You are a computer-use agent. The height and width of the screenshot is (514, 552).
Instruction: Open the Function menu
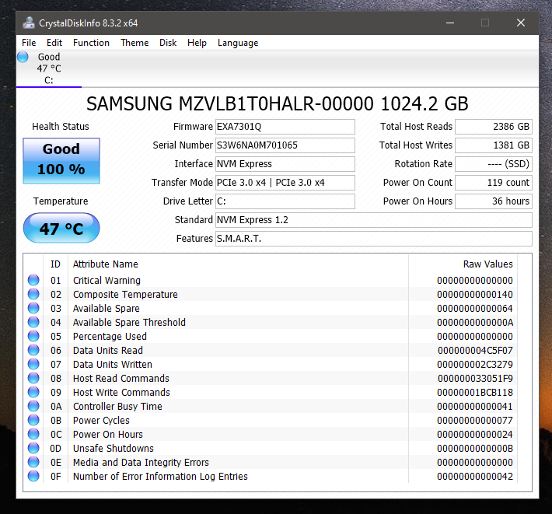pyautogui.click(x=91, y=43)
